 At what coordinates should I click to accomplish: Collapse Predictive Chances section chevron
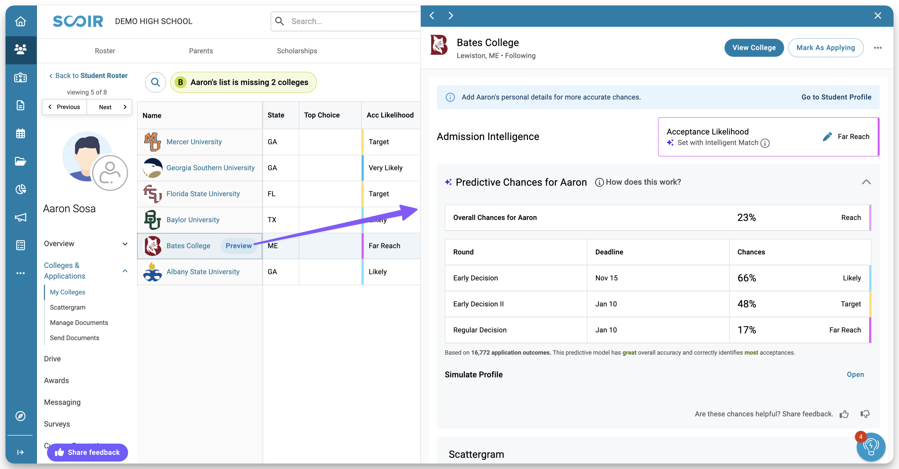[866, 182]
